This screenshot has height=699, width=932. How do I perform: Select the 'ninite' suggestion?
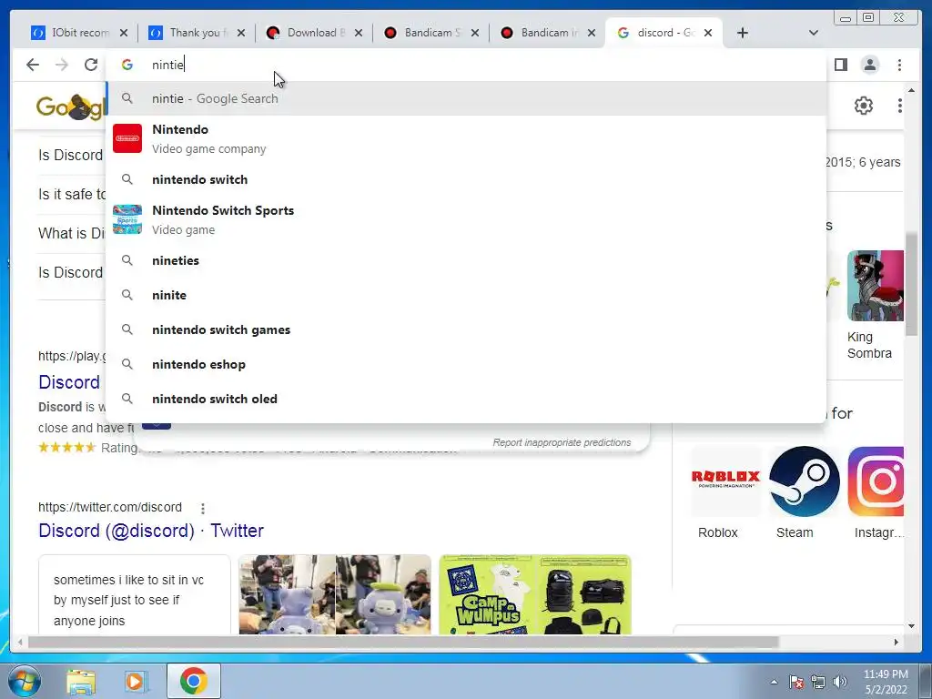tap(466, 295)
